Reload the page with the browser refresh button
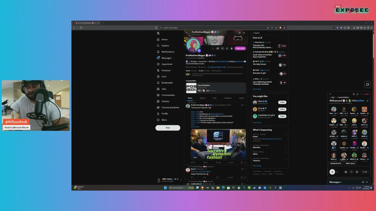Screen dimensions: 376x211 click(81, 28)
